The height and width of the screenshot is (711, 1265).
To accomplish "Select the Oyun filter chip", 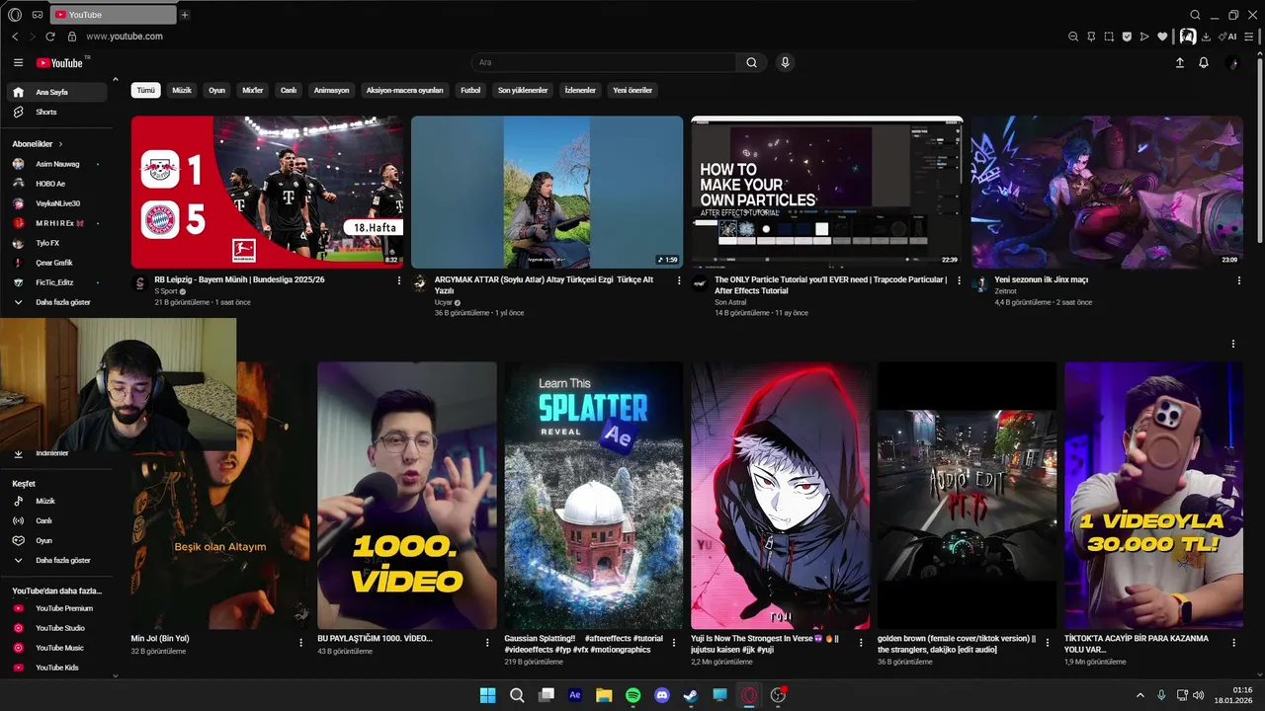I will [x=216, y=90].
